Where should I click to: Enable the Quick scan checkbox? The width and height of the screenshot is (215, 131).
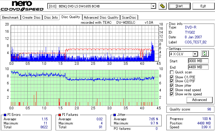click(172, 72)
